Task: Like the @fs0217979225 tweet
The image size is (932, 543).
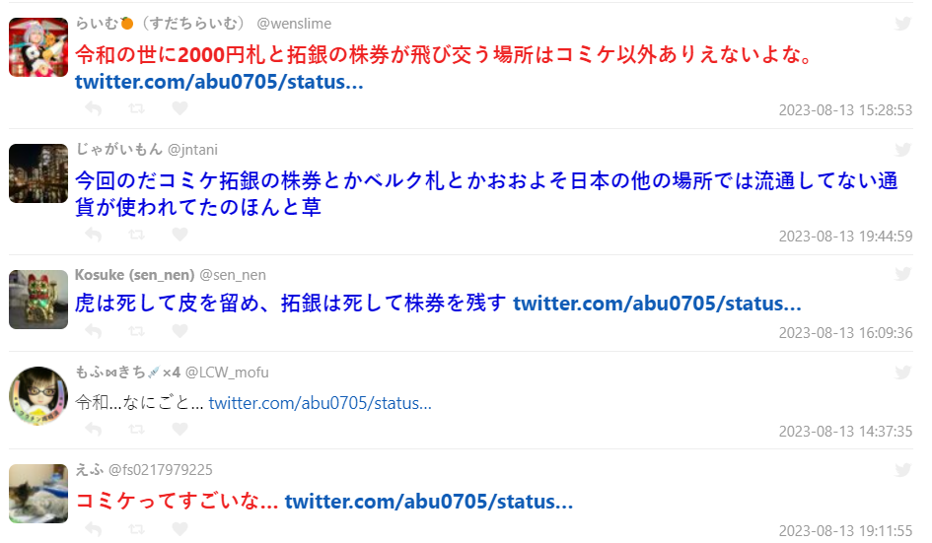Action: point(180,528)
